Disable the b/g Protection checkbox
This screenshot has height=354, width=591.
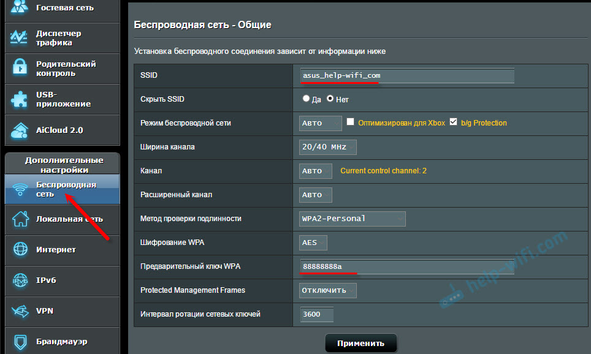[x=452, y=122]
